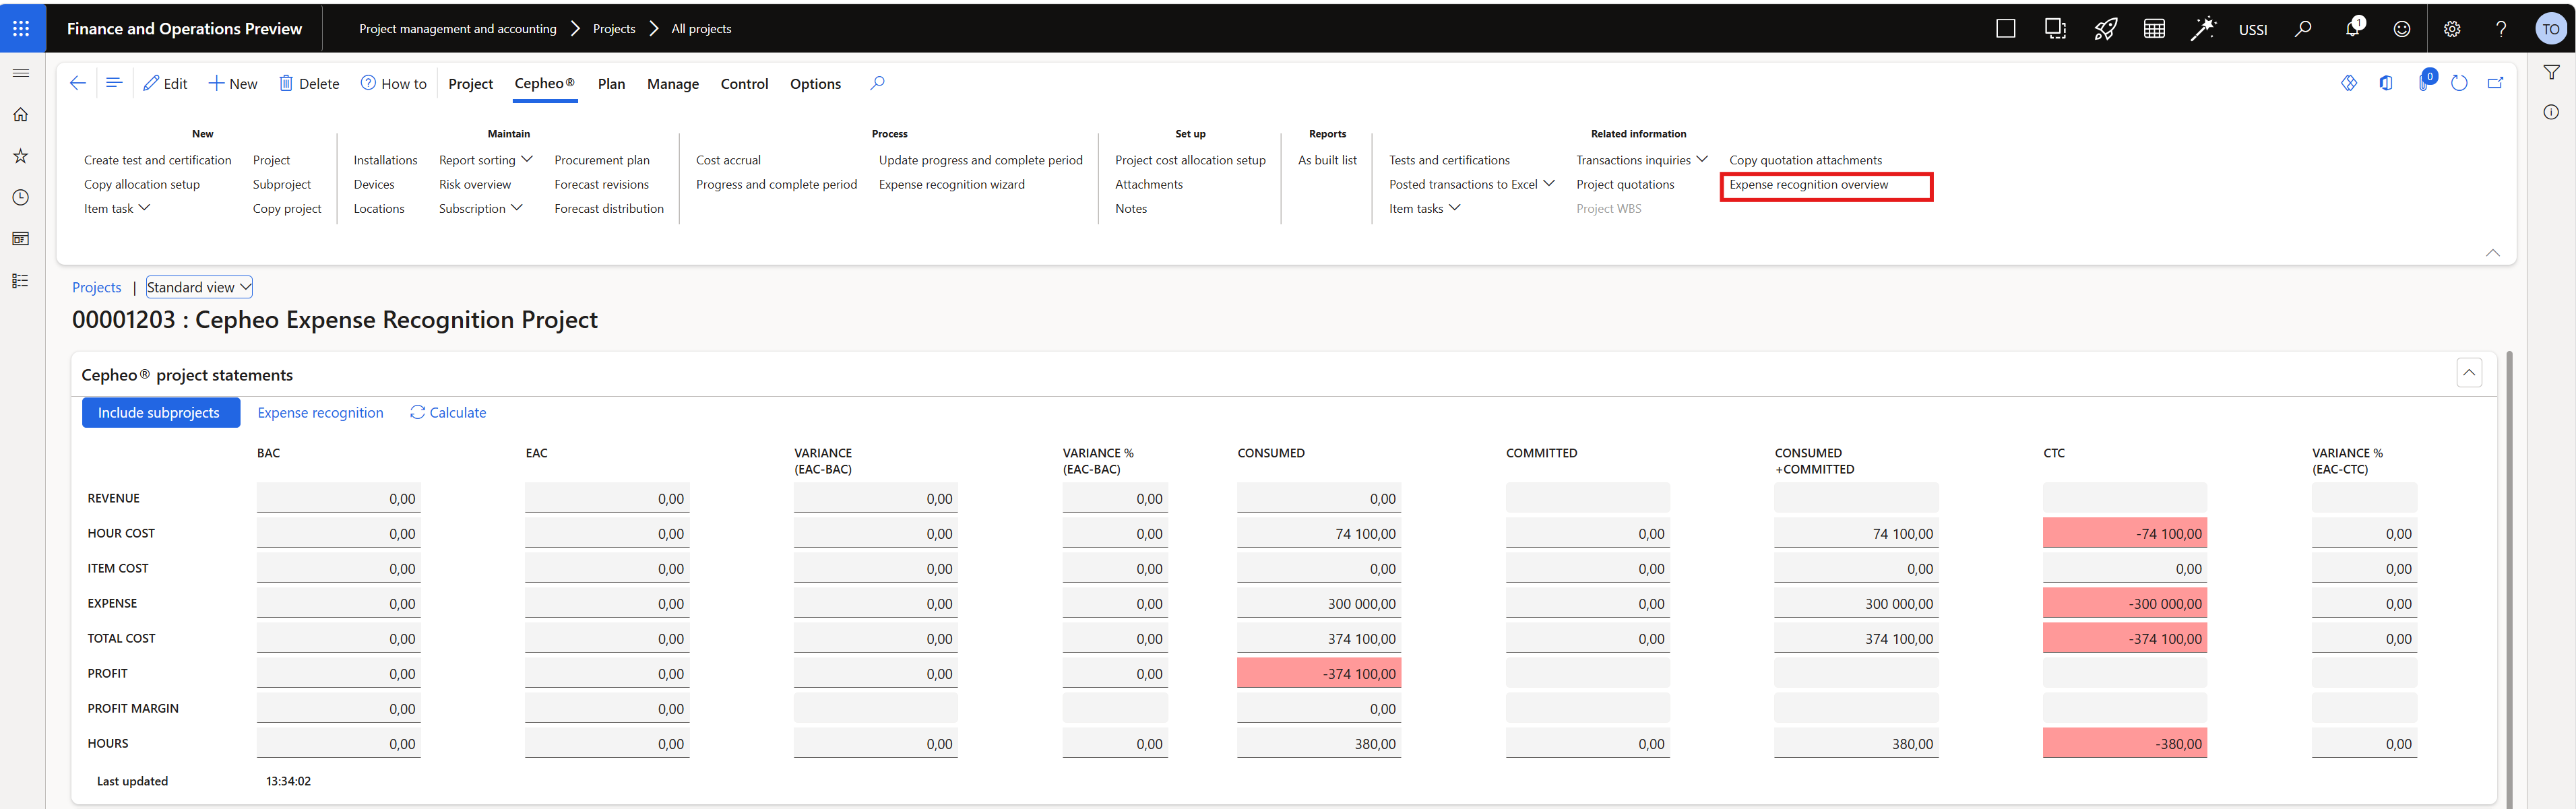
Task: Open Expense recognition overview
Action: tap(1808, 184)
